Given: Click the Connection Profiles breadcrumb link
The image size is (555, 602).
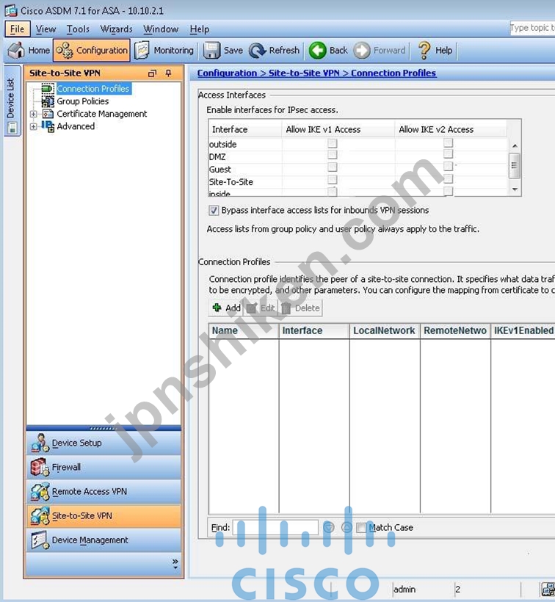Looking at the screenshot, I should pos(393,73).
